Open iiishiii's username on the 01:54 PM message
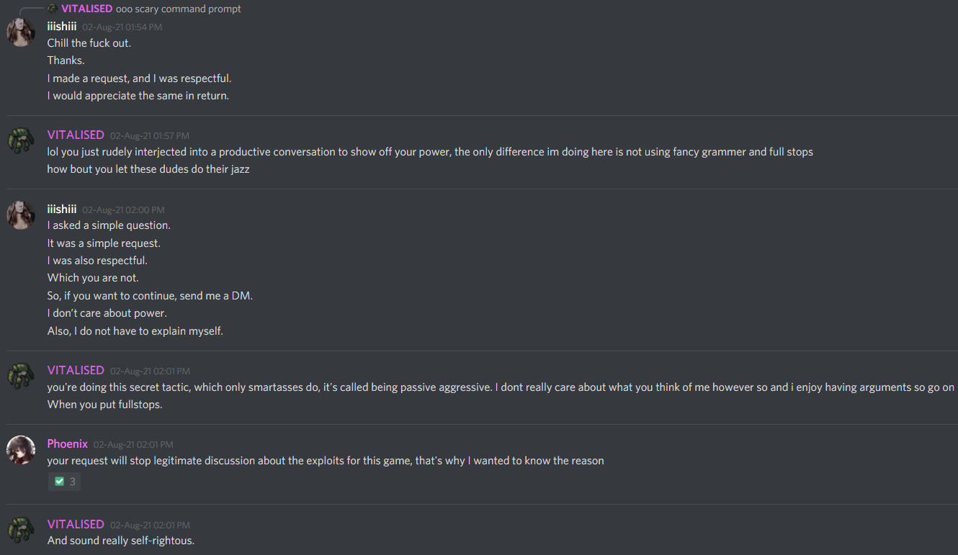This screenshot has height=555, width=958. [x=62, y=27]
